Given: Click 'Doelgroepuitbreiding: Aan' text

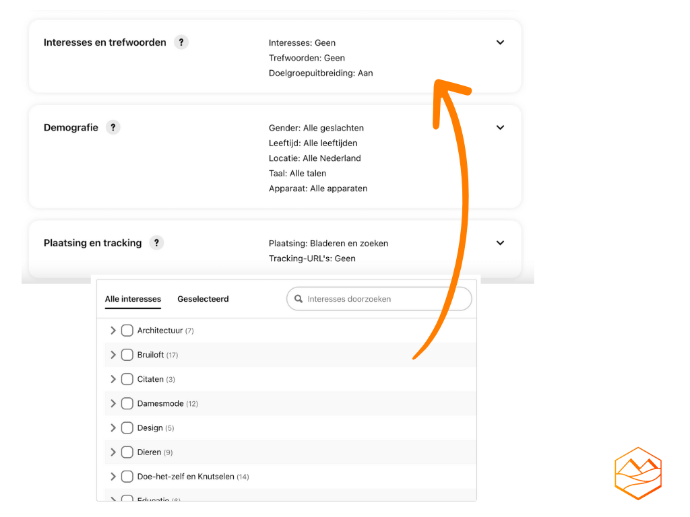Looking at the screenshot, I should pos(321,73).
